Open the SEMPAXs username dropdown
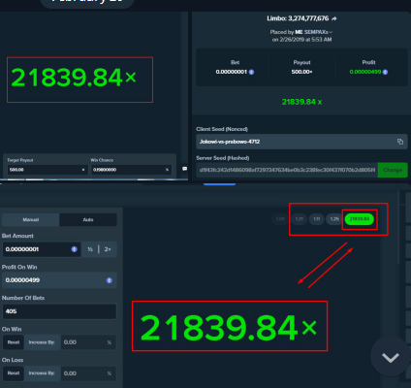Image resolution: width=411 pixels, height=388 pixels. coord(318,32)
